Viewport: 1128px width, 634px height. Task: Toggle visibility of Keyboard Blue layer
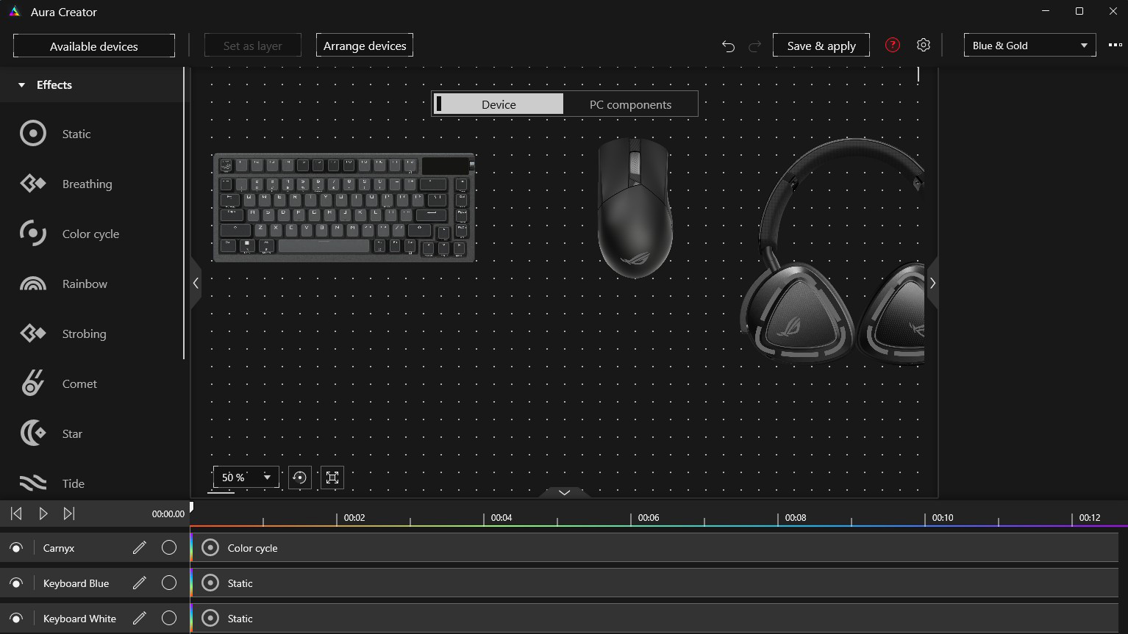coord(16,583)
